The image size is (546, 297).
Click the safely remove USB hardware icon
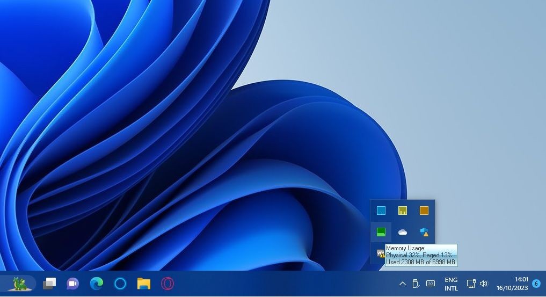416,284
